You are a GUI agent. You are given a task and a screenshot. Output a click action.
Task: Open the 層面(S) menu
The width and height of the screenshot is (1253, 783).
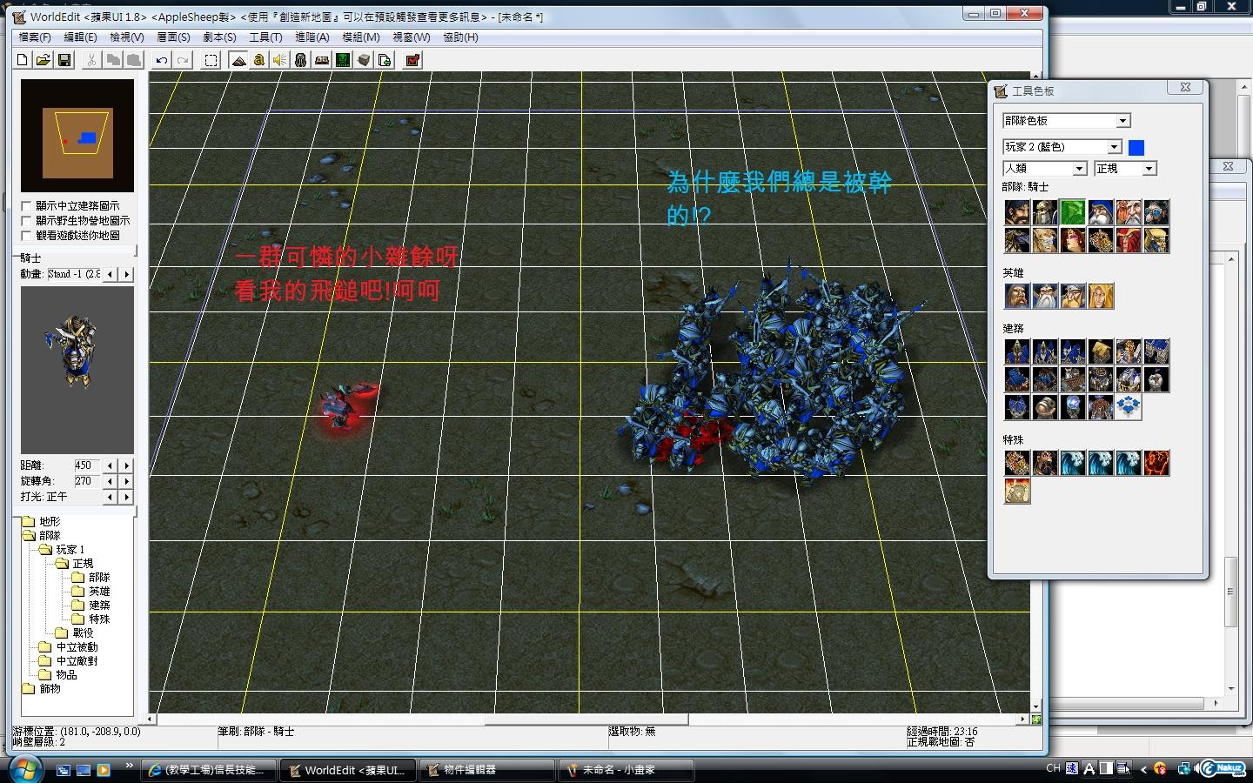click(x=173, y=37)
